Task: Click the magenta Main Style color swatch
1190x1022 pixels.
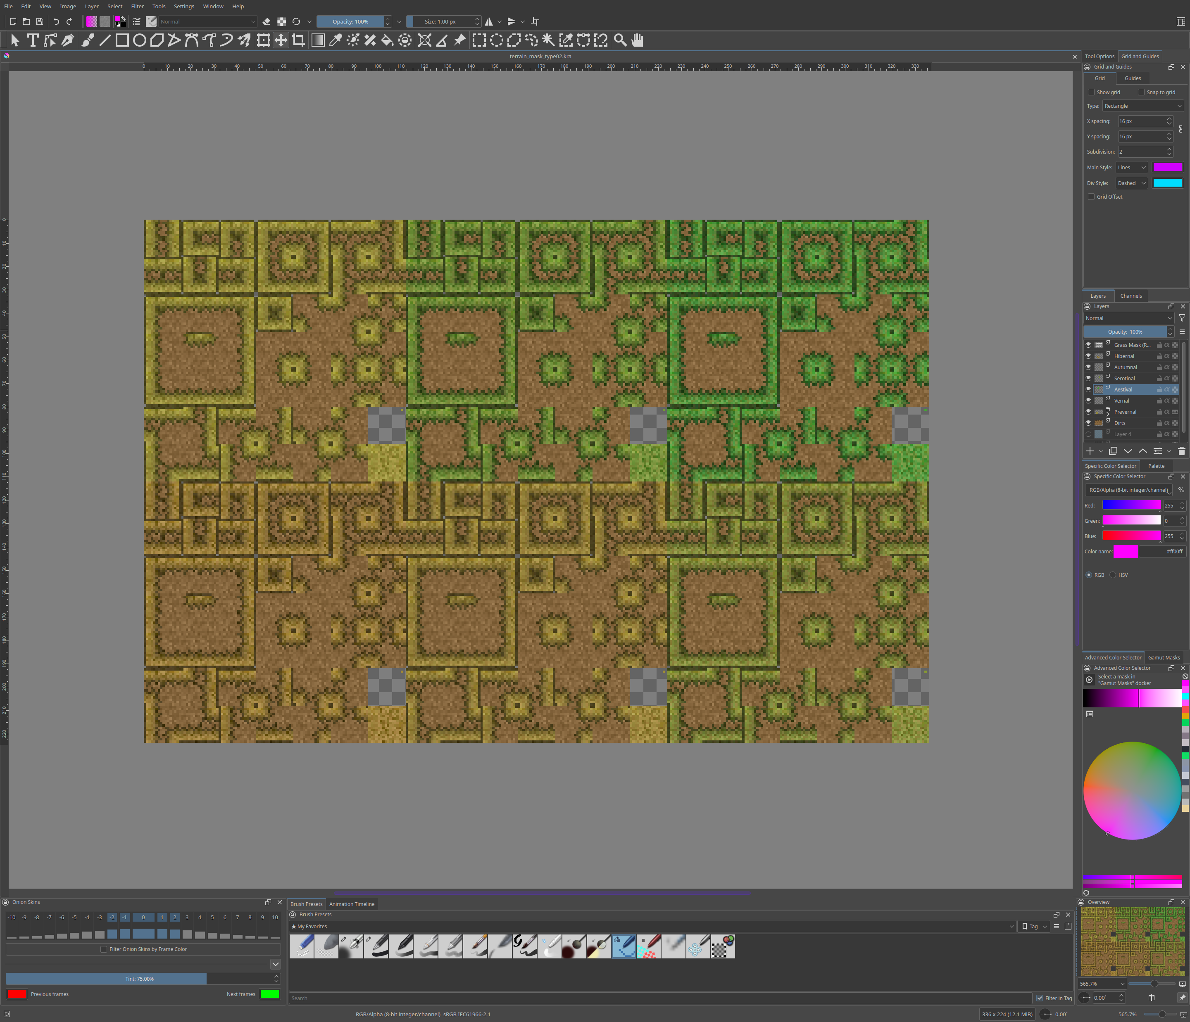Action: pos(1167,168)
